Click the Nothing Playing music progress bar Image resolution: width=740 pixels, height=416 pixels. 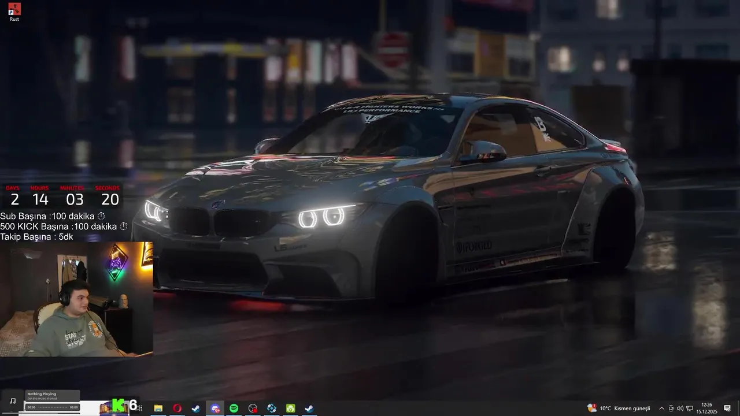[53, 407]
